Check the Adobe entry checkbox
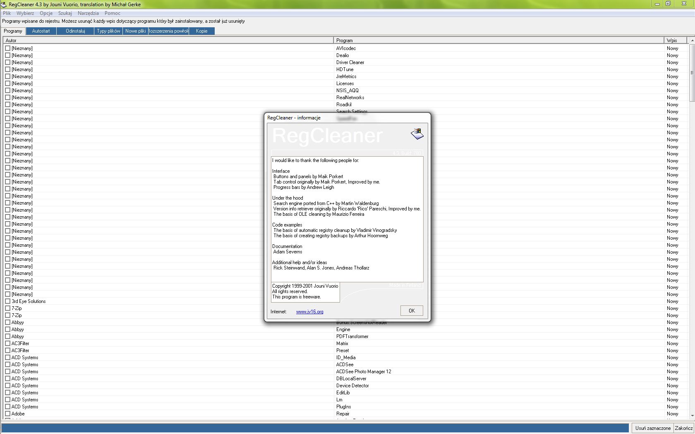This screenshot has height=434, width=695. [x=7, y=414]
